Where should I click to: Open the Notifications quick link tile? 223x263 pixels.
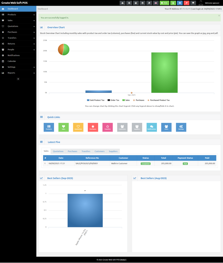[152, 127]
